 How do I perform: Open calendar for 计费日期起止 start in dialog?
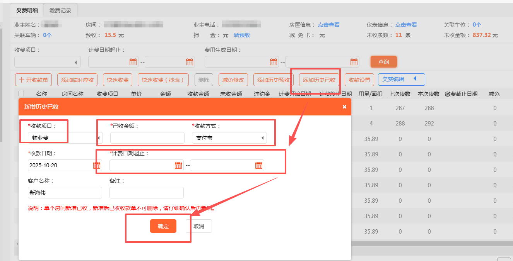click(178, 165)
